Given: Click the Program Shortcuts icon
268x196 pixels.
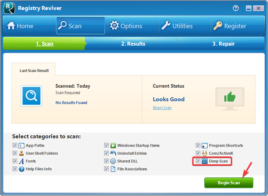Looking at the screenshot, I should pyautogui.click(x=205, y=145).
